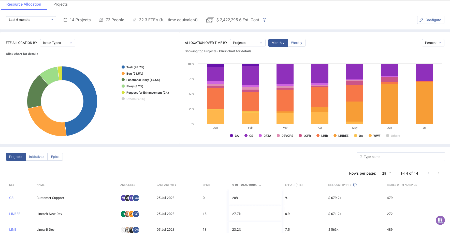Click the Jan bar in chart
This screenshot has width=450, height=233.
click(x=215, y=94)
